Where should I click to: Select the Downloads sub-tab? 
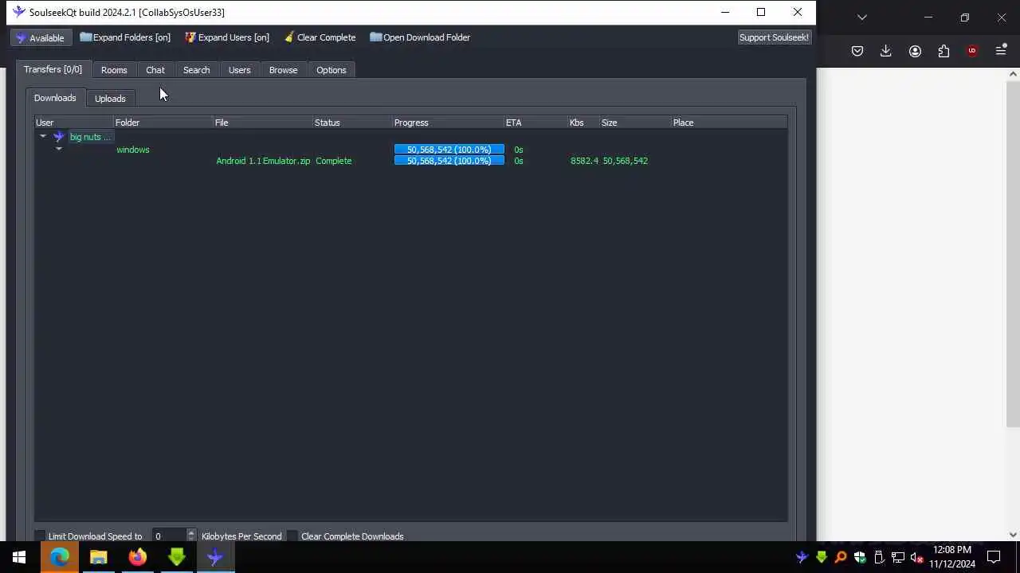(x=55, y=98)
